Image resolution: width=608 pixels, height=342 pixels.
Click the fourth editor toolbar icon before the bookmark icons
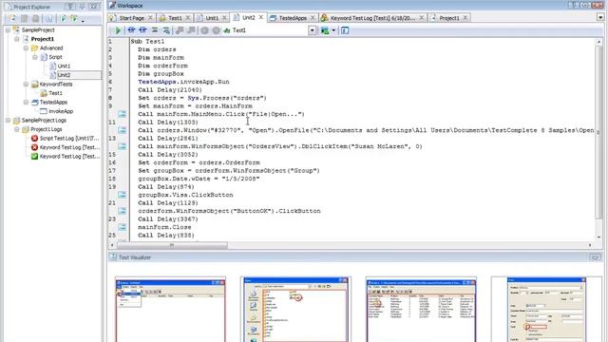[x=166, y=30]
